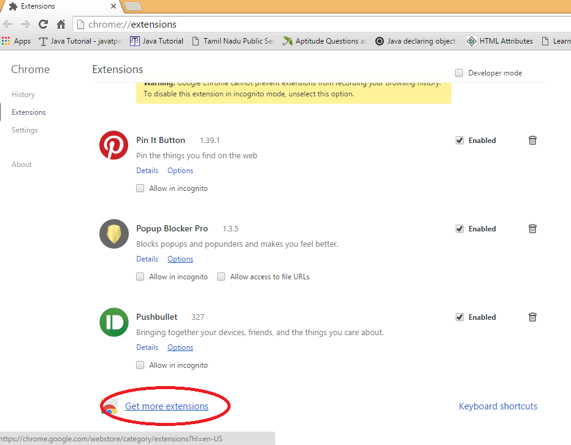Go to the home page icon
571x445 pixels.
pyautogui.click(x=61, y=25)
